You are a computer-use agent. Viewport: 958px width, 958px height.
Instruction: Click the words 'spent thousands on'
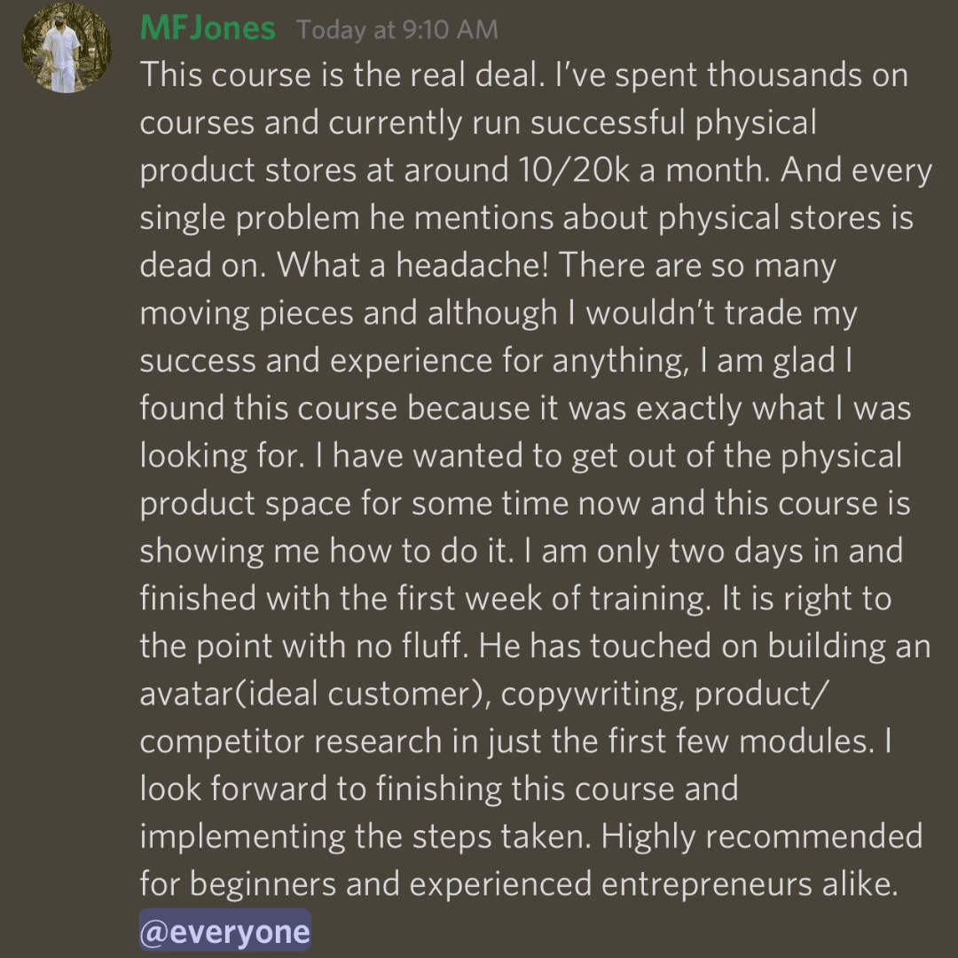point(762,75)
